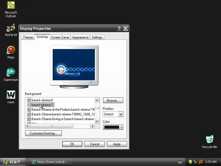Switch to the Themes tab

pyautogui.click(x=28, y=37)
